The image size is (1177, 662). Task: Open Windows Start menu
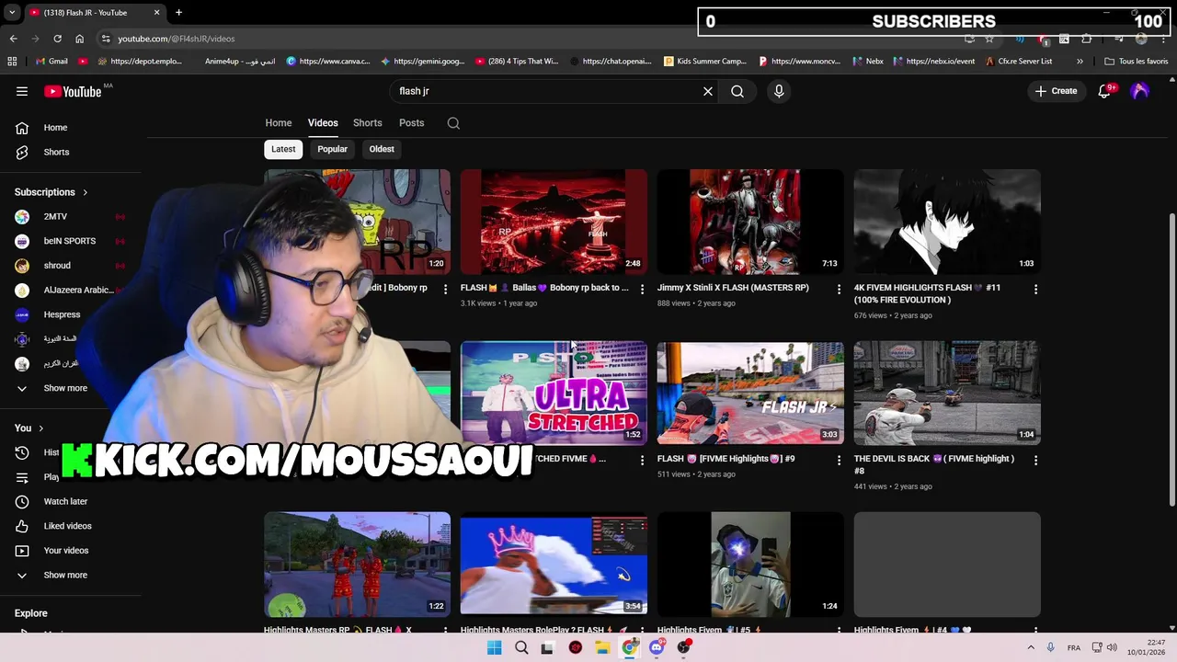(494, 647)
